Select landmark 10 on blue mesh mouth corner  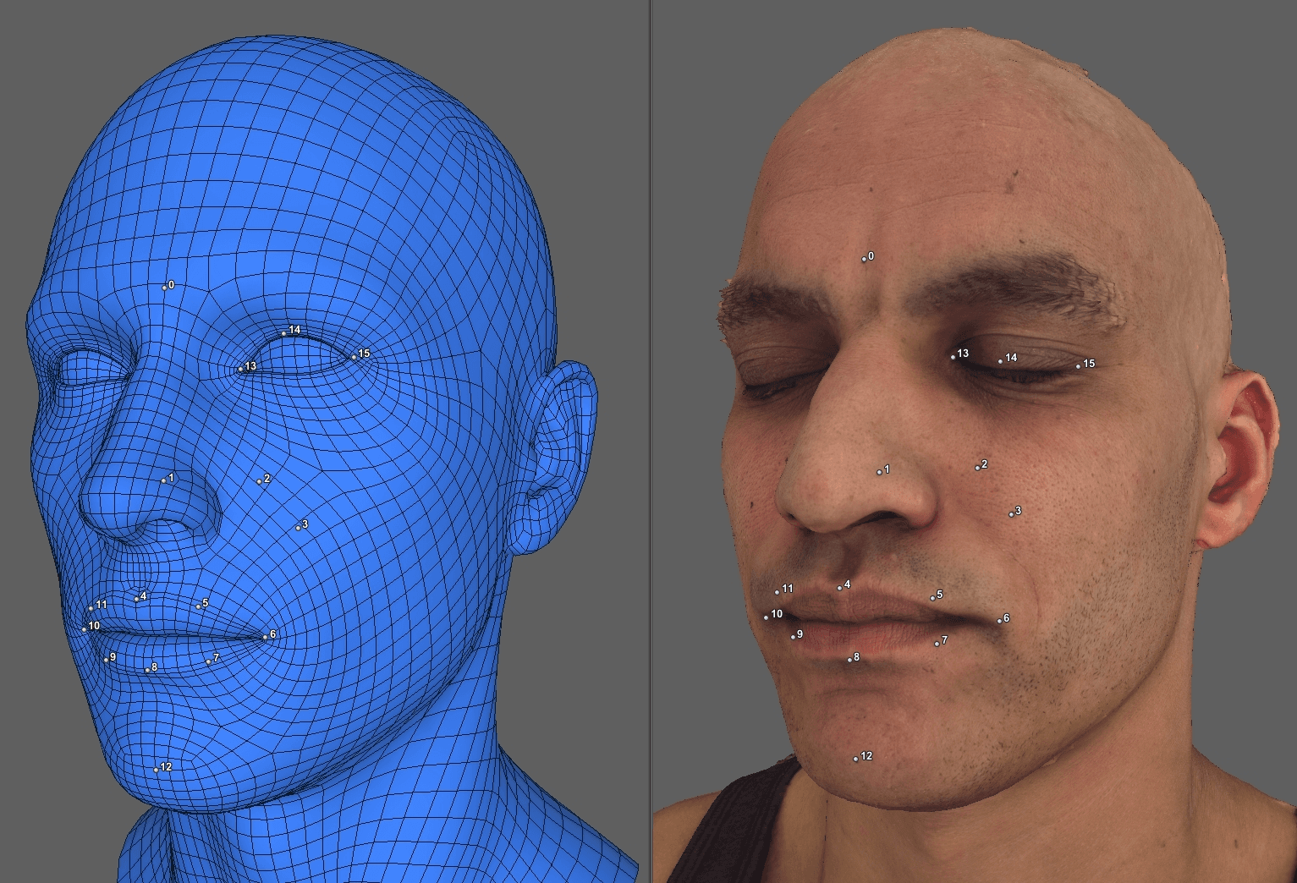84,629
